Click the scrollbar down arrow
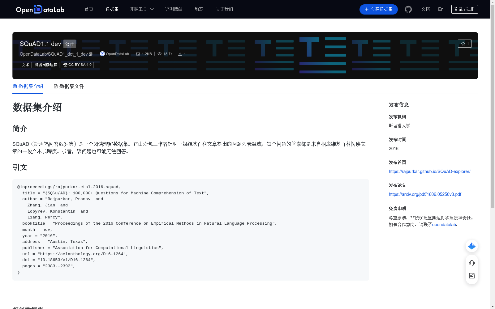495x309 pixels. (x=493, y=307)
